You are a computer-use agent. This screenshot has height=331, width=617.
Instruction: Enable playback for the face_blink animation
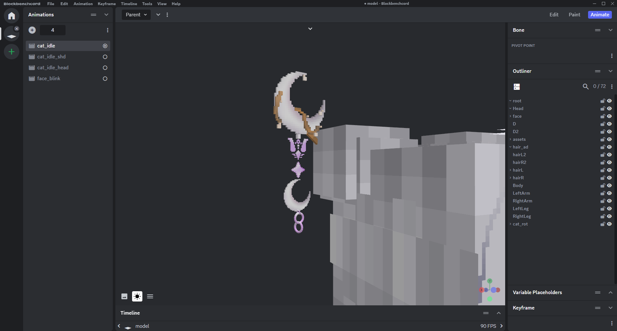(x=105, y=79)
